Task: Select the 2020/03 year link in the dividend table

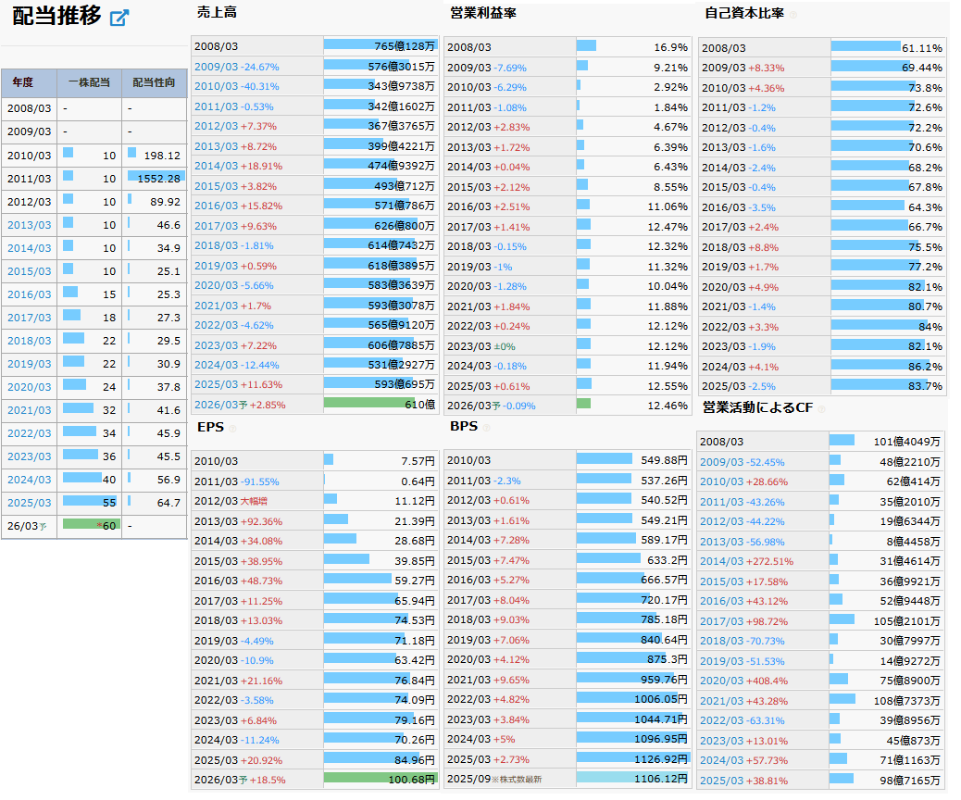Action: coord(29,387)
